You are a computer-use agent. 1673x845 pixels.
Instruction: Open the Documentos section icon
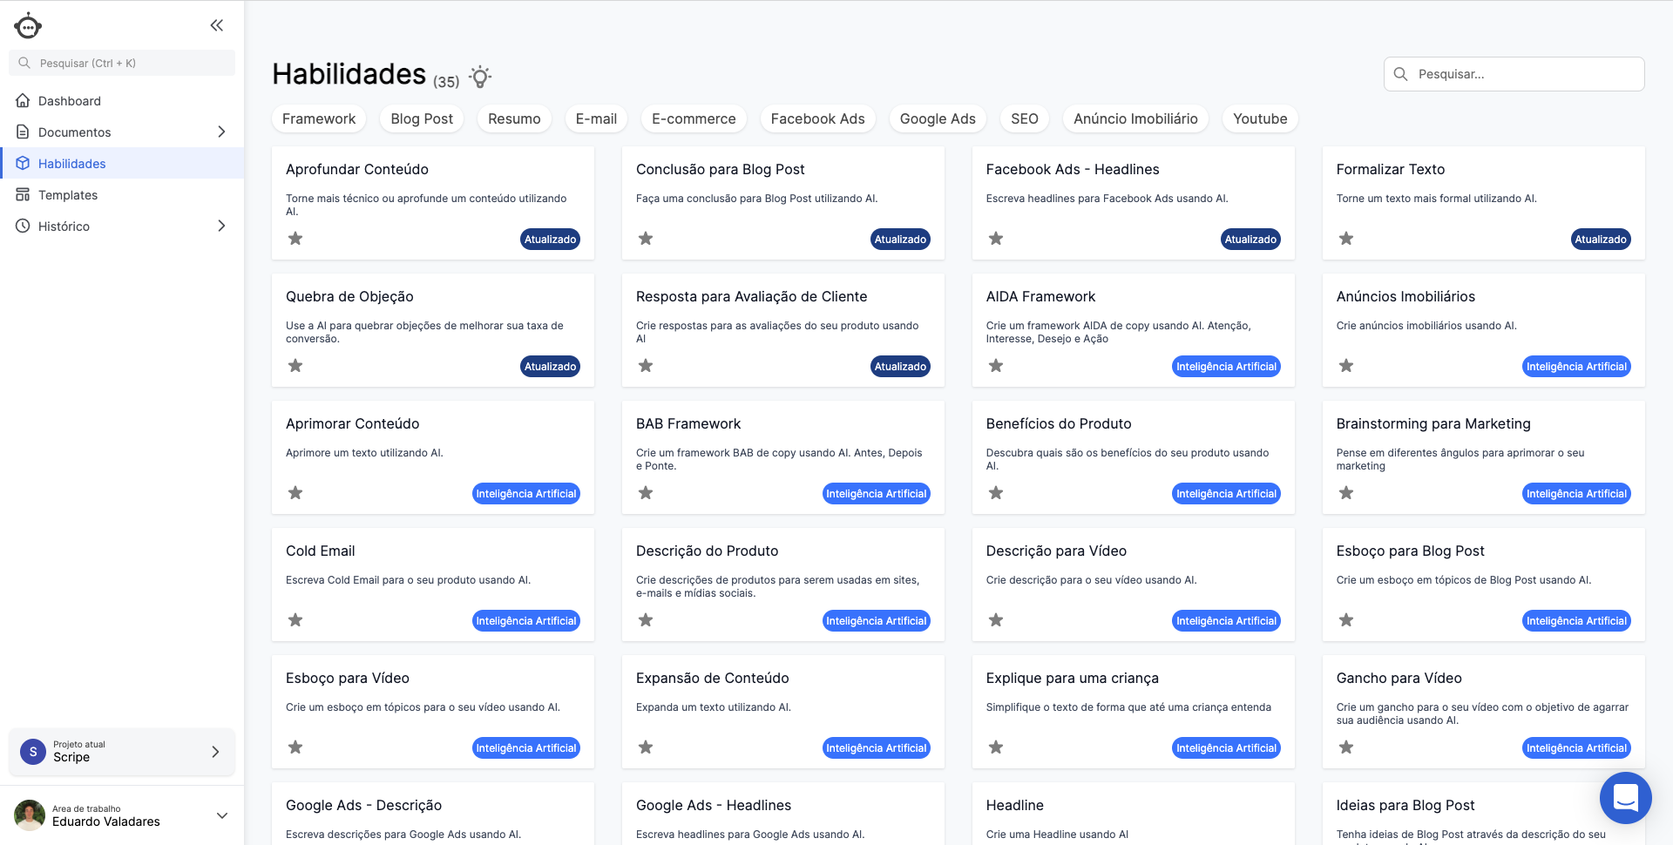tap(24, 132)
